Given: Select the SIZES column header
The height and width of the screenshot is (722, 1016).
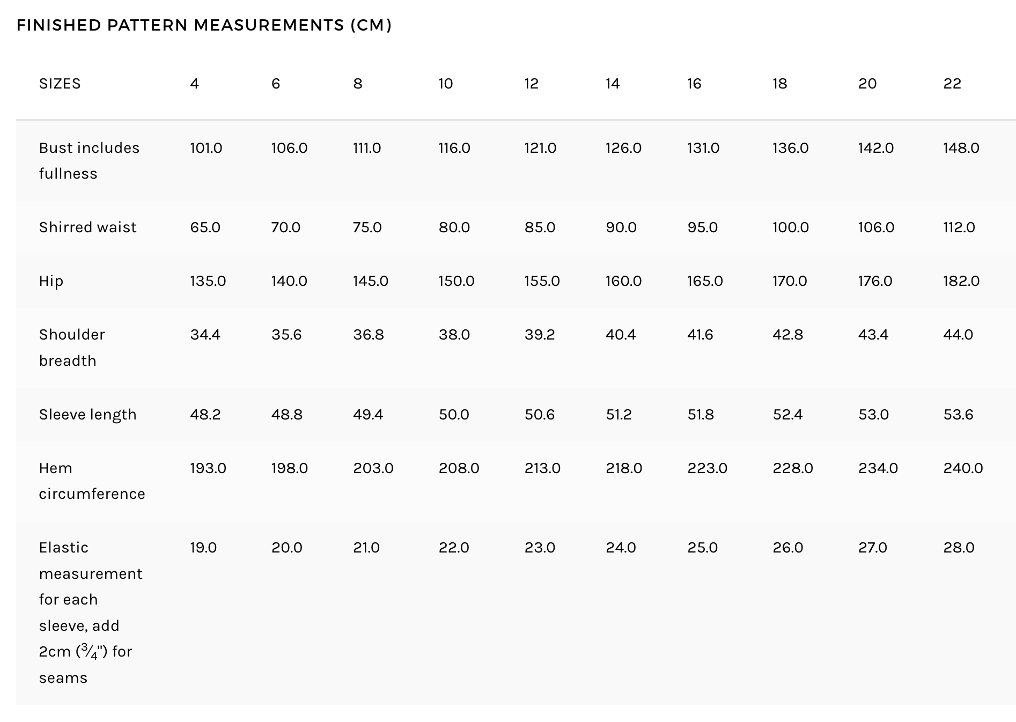Looking at the screenshot, I should (x=60, y=84).
